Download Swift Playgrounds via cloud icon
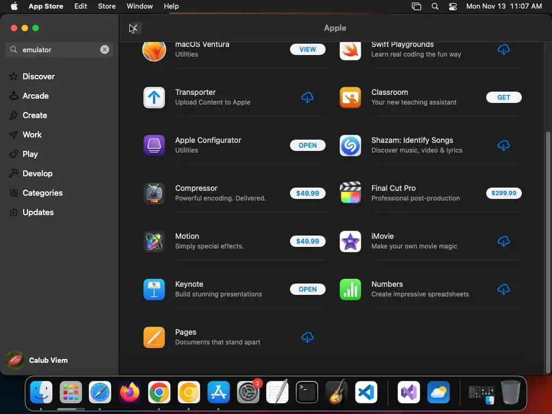This screenshot has width=552, height=414. click(503, 49)
